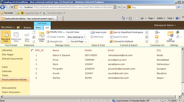Click the RSS Feed icon
The height and width of the screenshot is (102, 184).
point(92,37)
